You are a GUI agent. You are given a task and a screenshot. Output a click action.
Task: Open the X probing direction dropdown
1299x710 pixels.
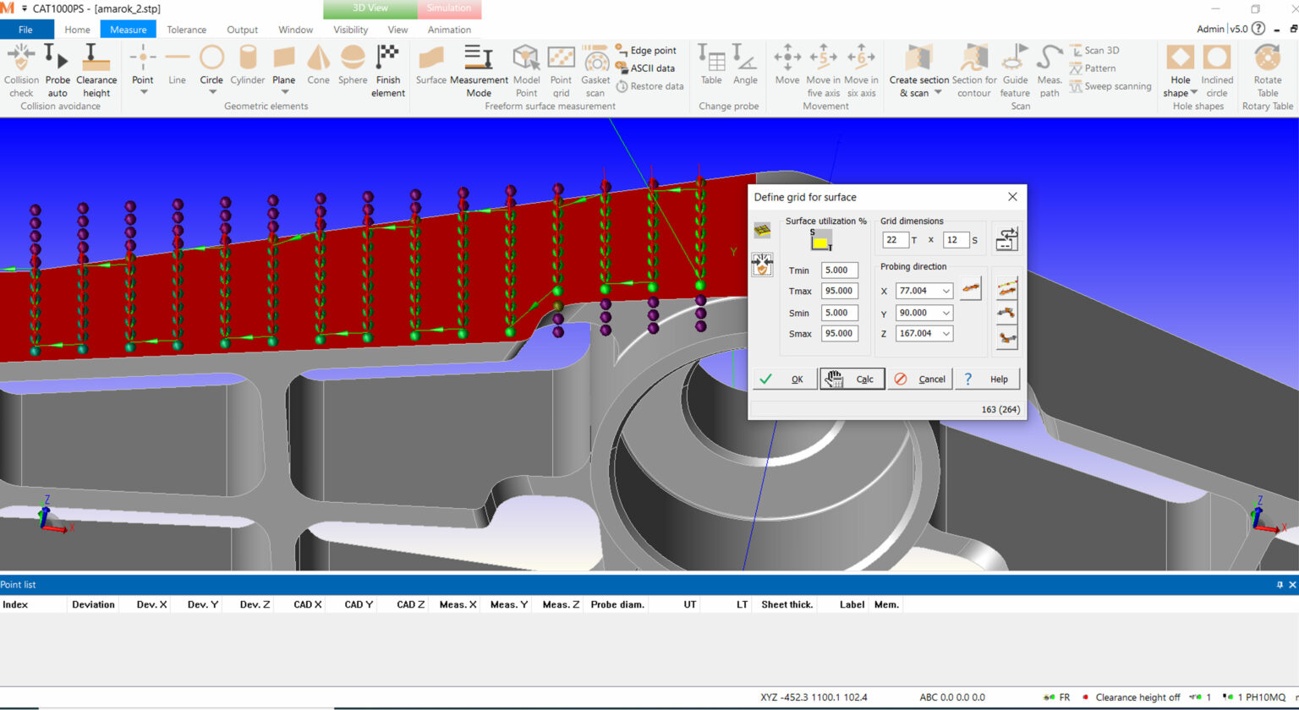(x=945, y=291)
